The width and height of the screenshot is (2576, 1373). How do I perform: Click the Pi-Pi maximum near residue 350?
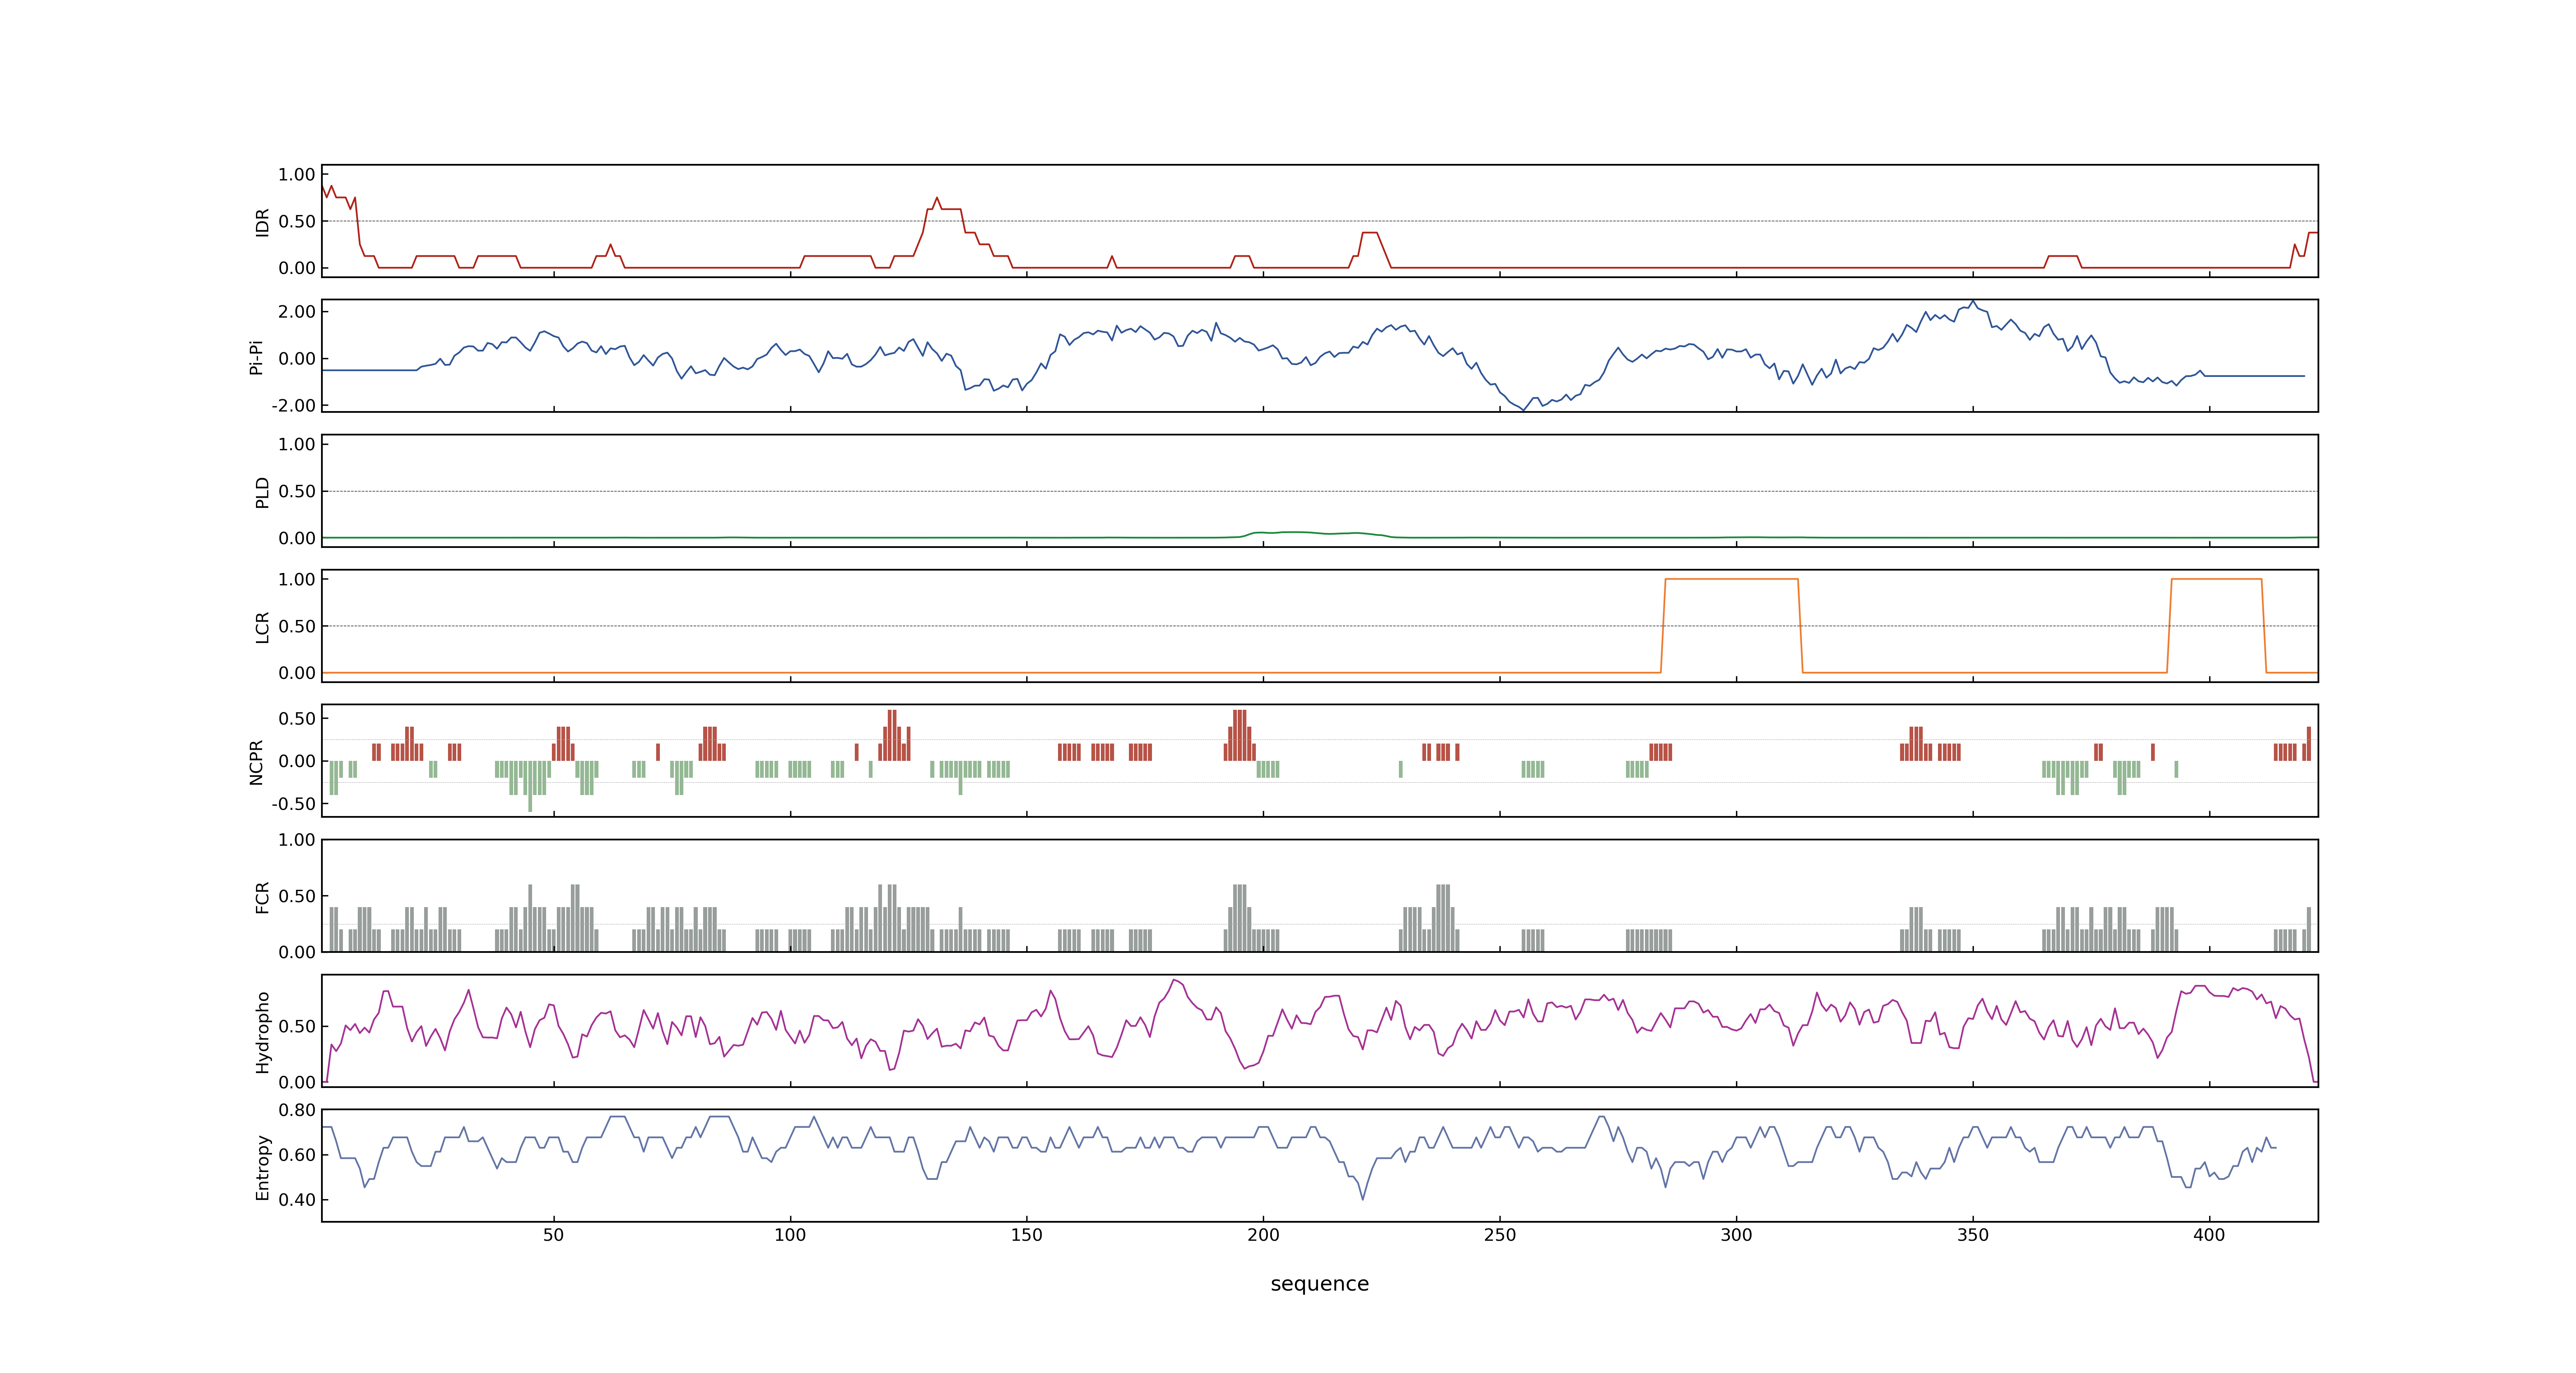[x=1972, y=302]
